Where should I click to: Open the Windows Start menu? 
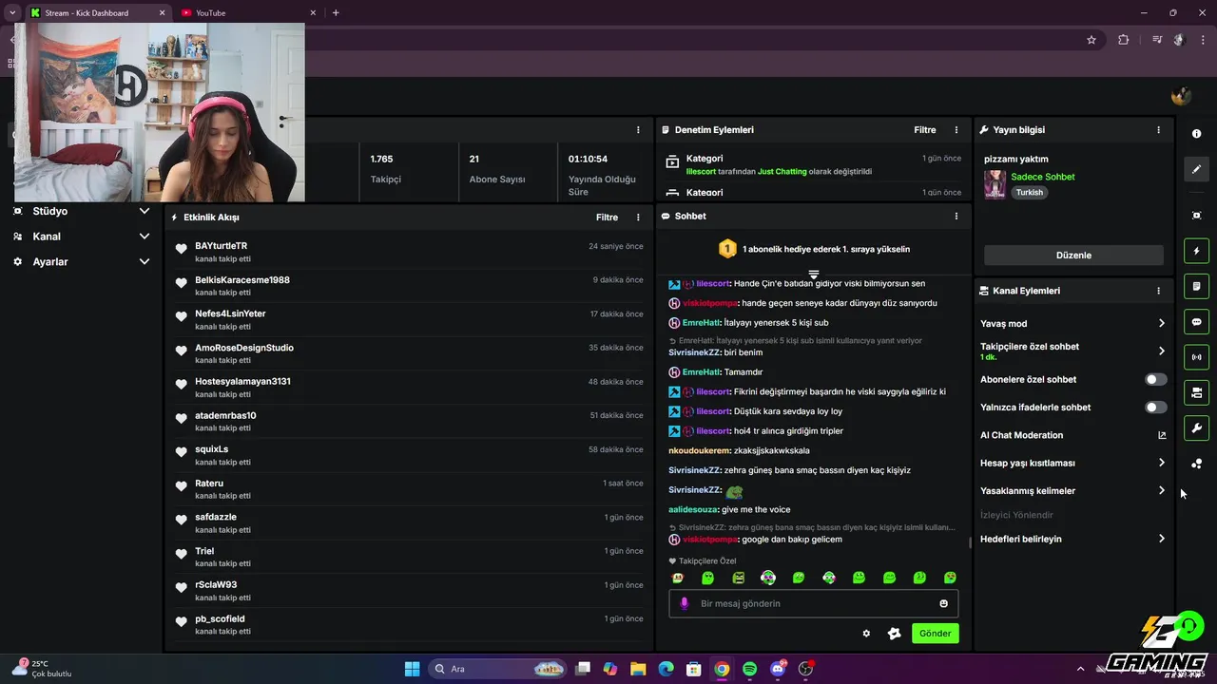pyautogui.click(x=412, y=669)
